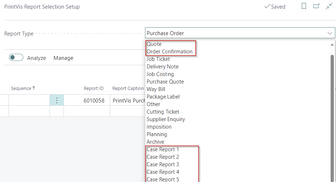
Task: Click report ID 6010058 cell
Action: (x=94, y=100)
